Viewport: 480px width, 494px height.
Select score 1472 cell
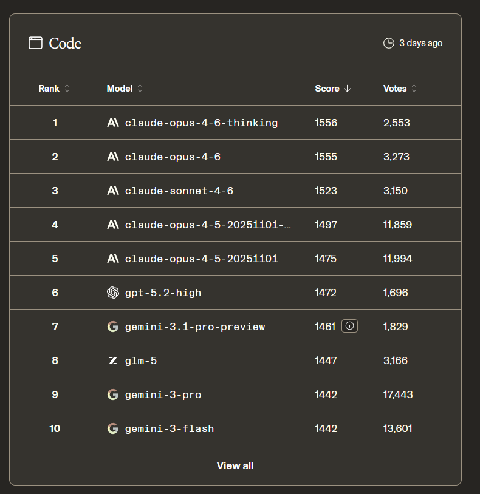(326, 293)
